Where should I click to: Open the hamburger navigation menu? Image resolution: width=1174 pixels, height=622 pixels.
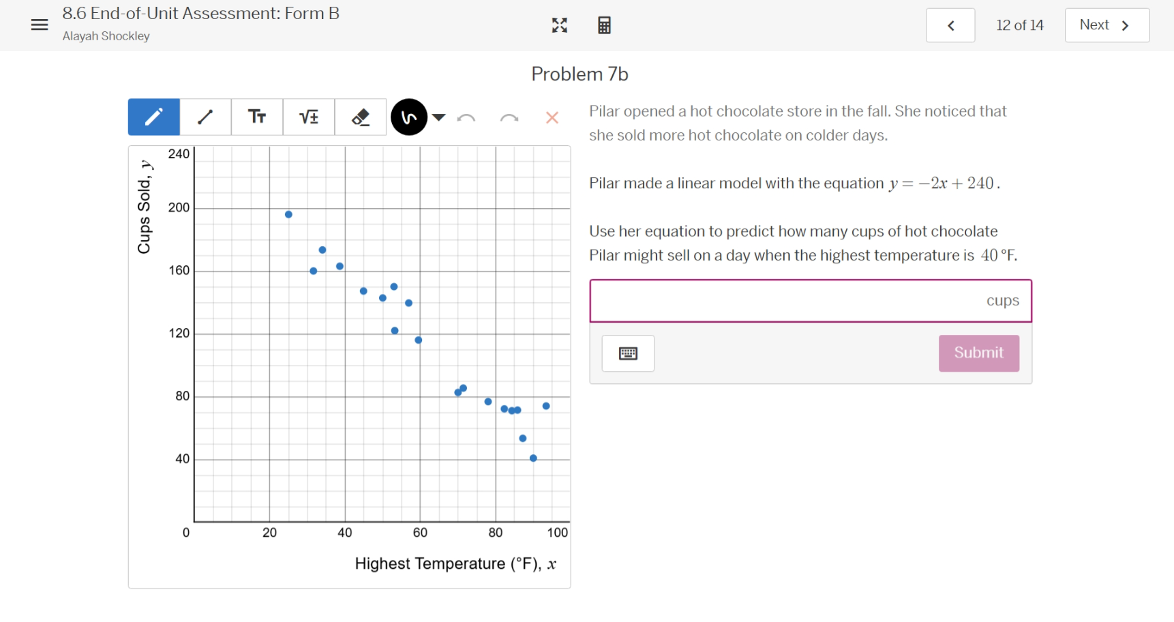(39, 25)
